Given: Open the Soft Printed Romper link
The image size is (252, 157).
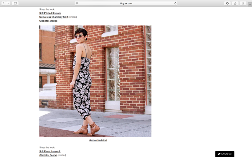Looking at the screenshot, I should tap(50, 13).
